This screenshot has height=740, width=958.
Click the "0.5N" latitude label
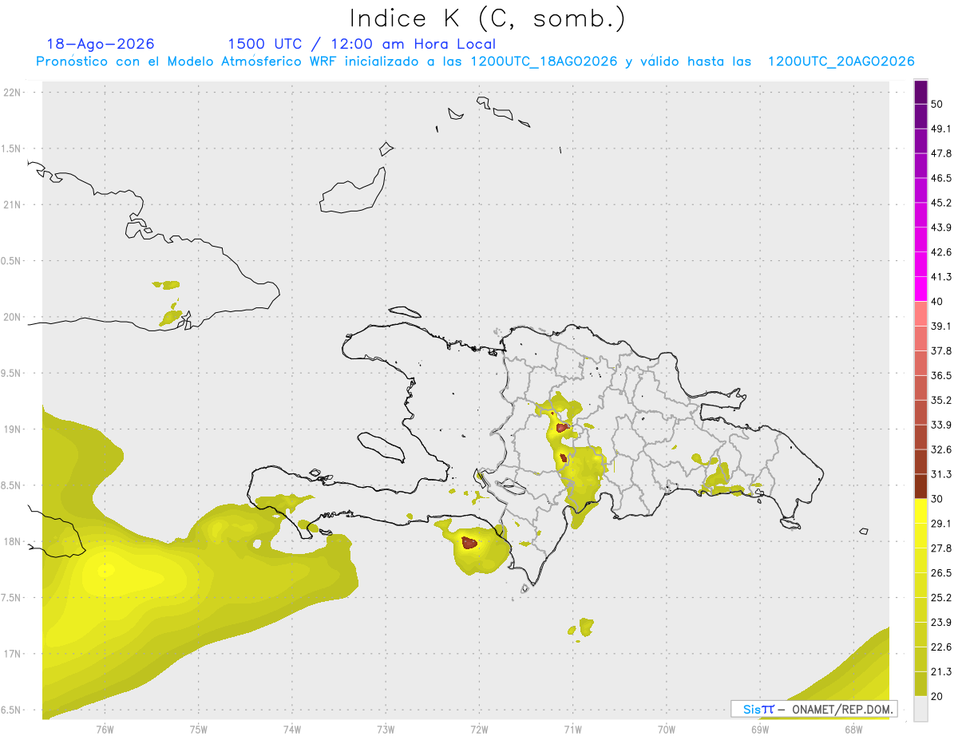pos(12,260)
